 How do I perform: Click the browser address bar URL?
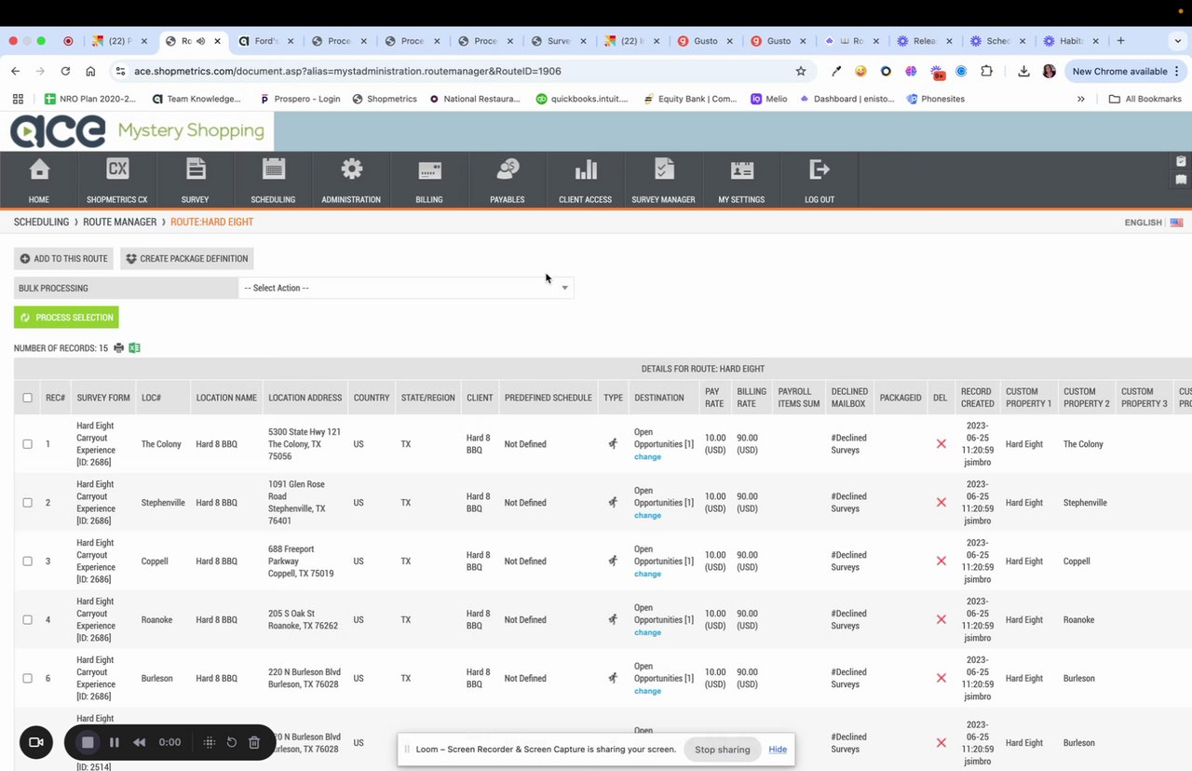click(x=347, y=71)
